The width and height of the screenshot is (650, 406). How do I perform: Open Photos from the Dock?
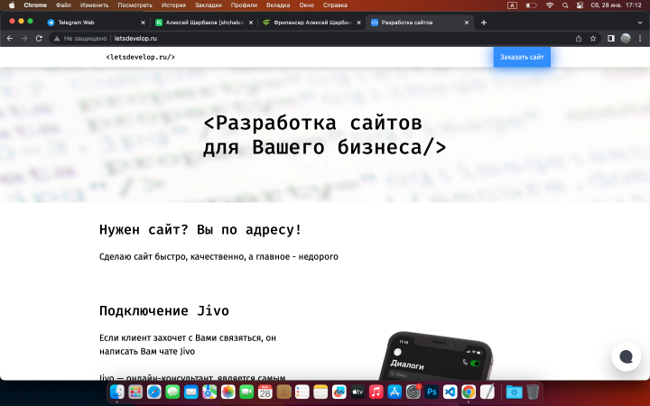tap(228, 392)
